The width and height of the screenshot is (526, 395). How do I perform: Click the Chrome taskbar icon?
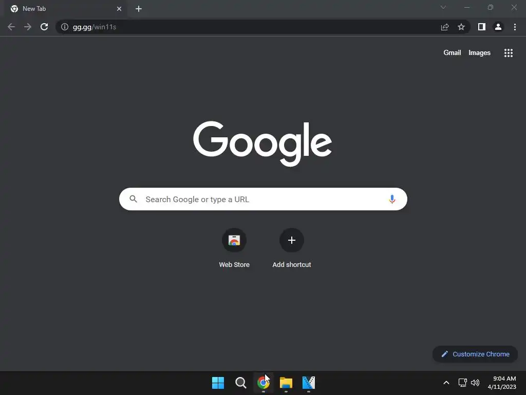(x=264, y=383)
